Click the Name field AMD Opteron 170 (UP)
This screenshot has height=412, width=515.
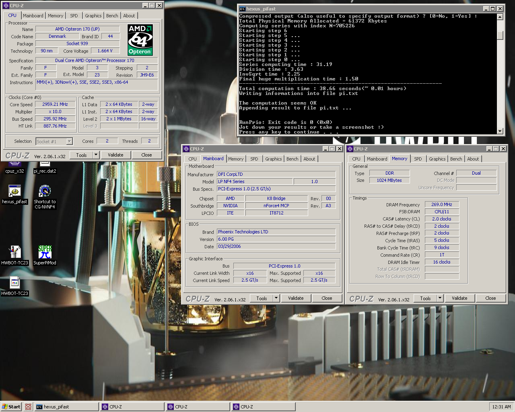click(78, 29)
